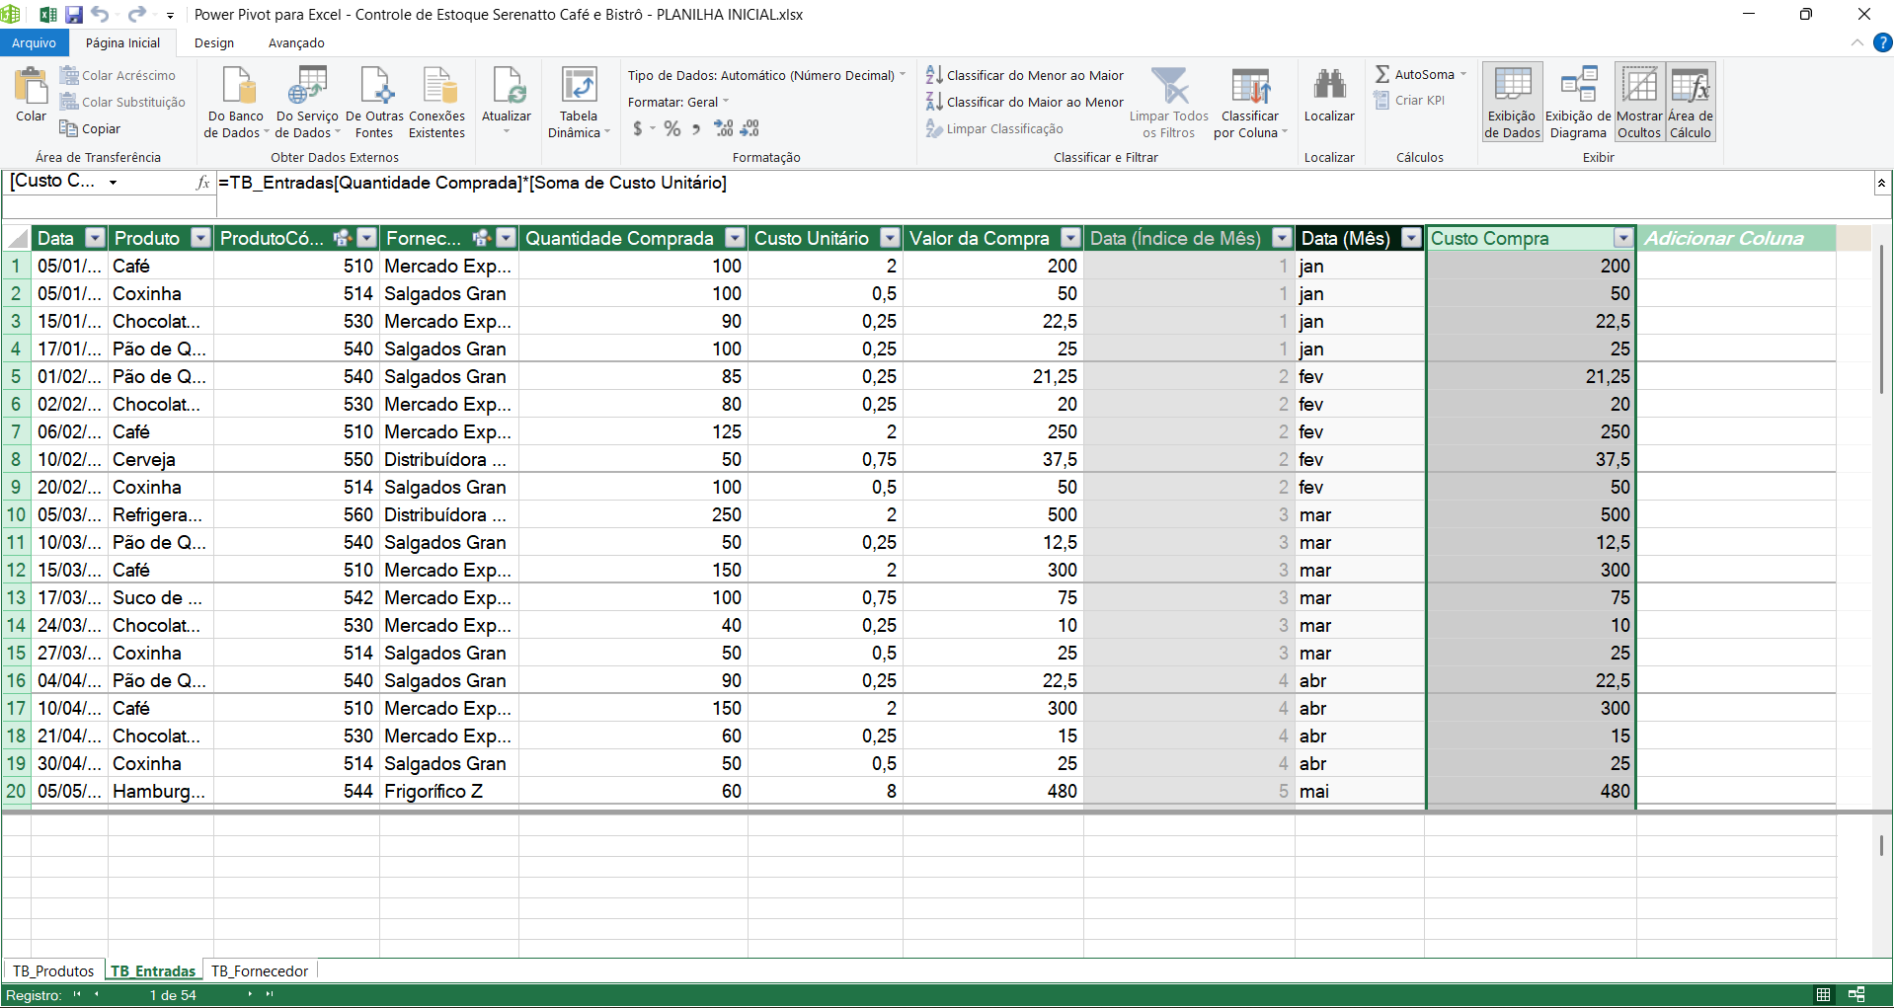Click Limpar Todos os Filtros icon
Screen dimensions: 1894x1008
tap(1170, 86)
